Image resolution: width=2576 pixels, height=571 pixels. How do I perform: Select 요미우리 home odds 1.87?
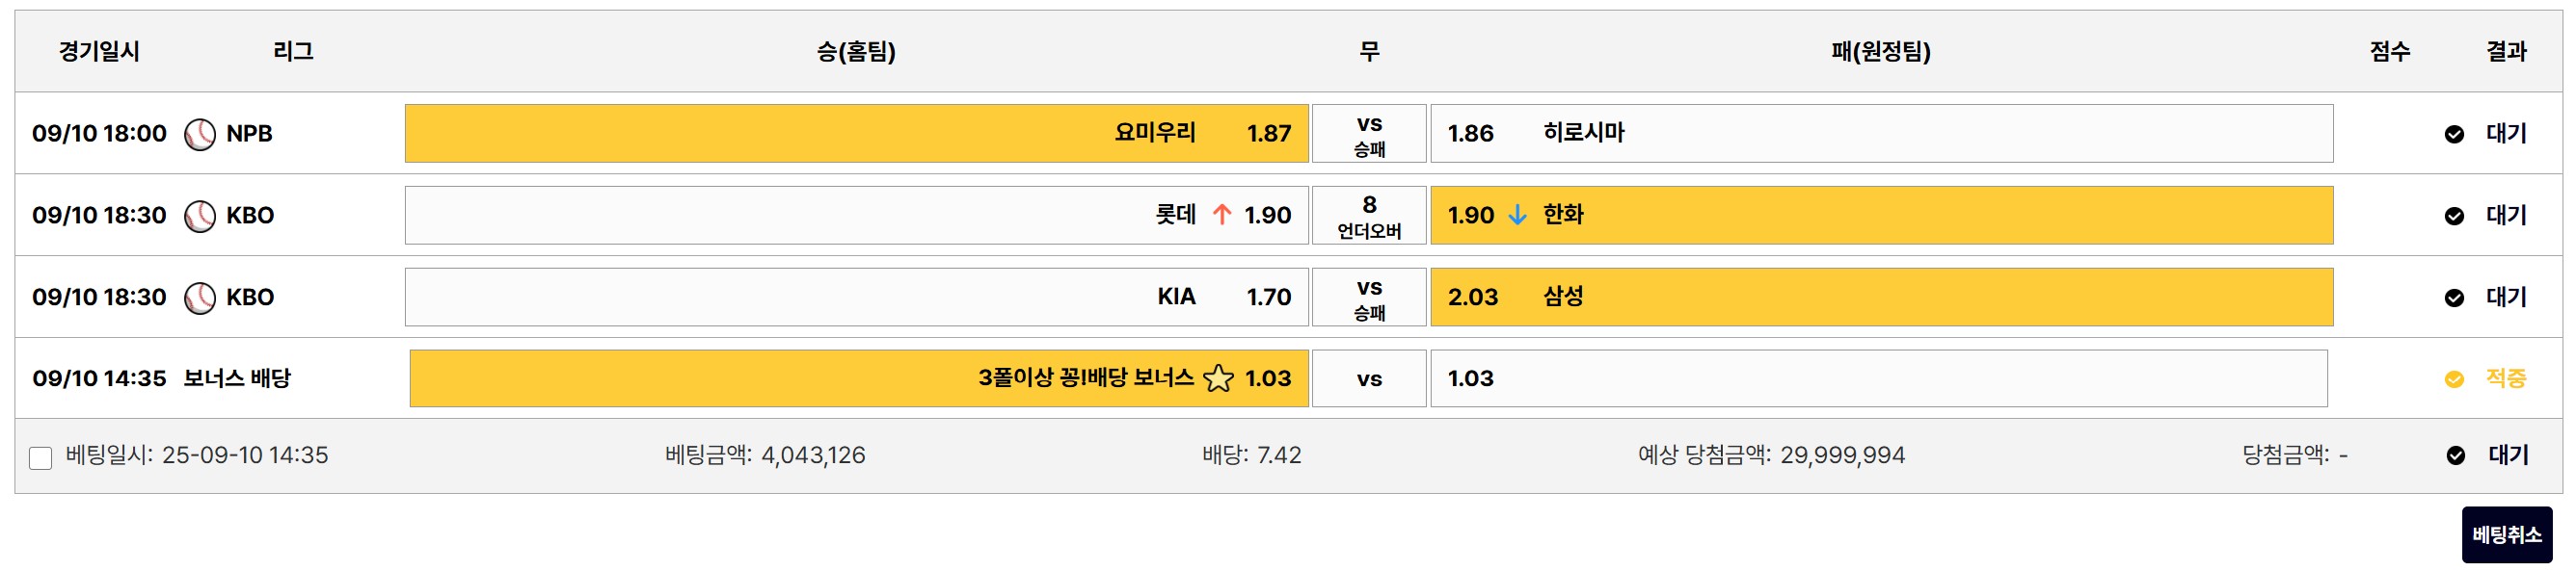856,134
